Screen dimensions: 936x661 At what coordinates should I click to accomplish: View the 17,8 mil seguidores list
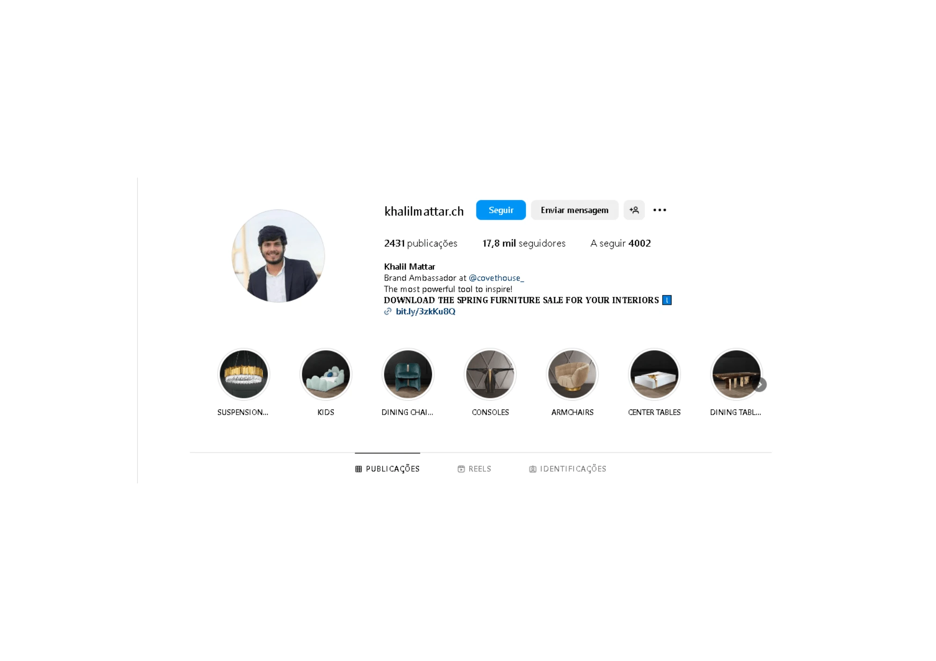(524, 243)
